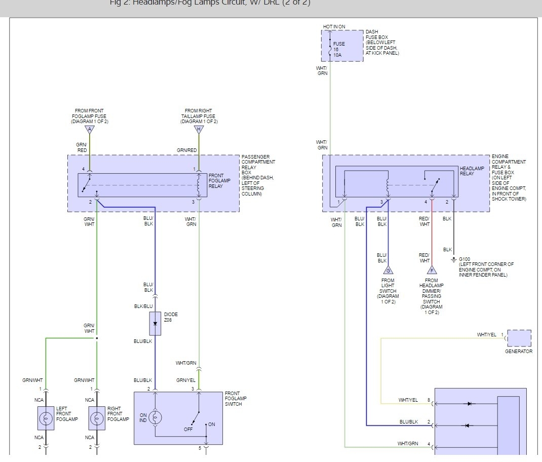Click 'FROM HEADLAMP DIMMER/PASSING SWITCH' label
Viewport: 542px width, 462px height.
coord(432,296)
